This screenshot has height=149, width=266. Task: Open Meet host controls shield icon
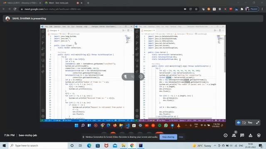(259, 135)
